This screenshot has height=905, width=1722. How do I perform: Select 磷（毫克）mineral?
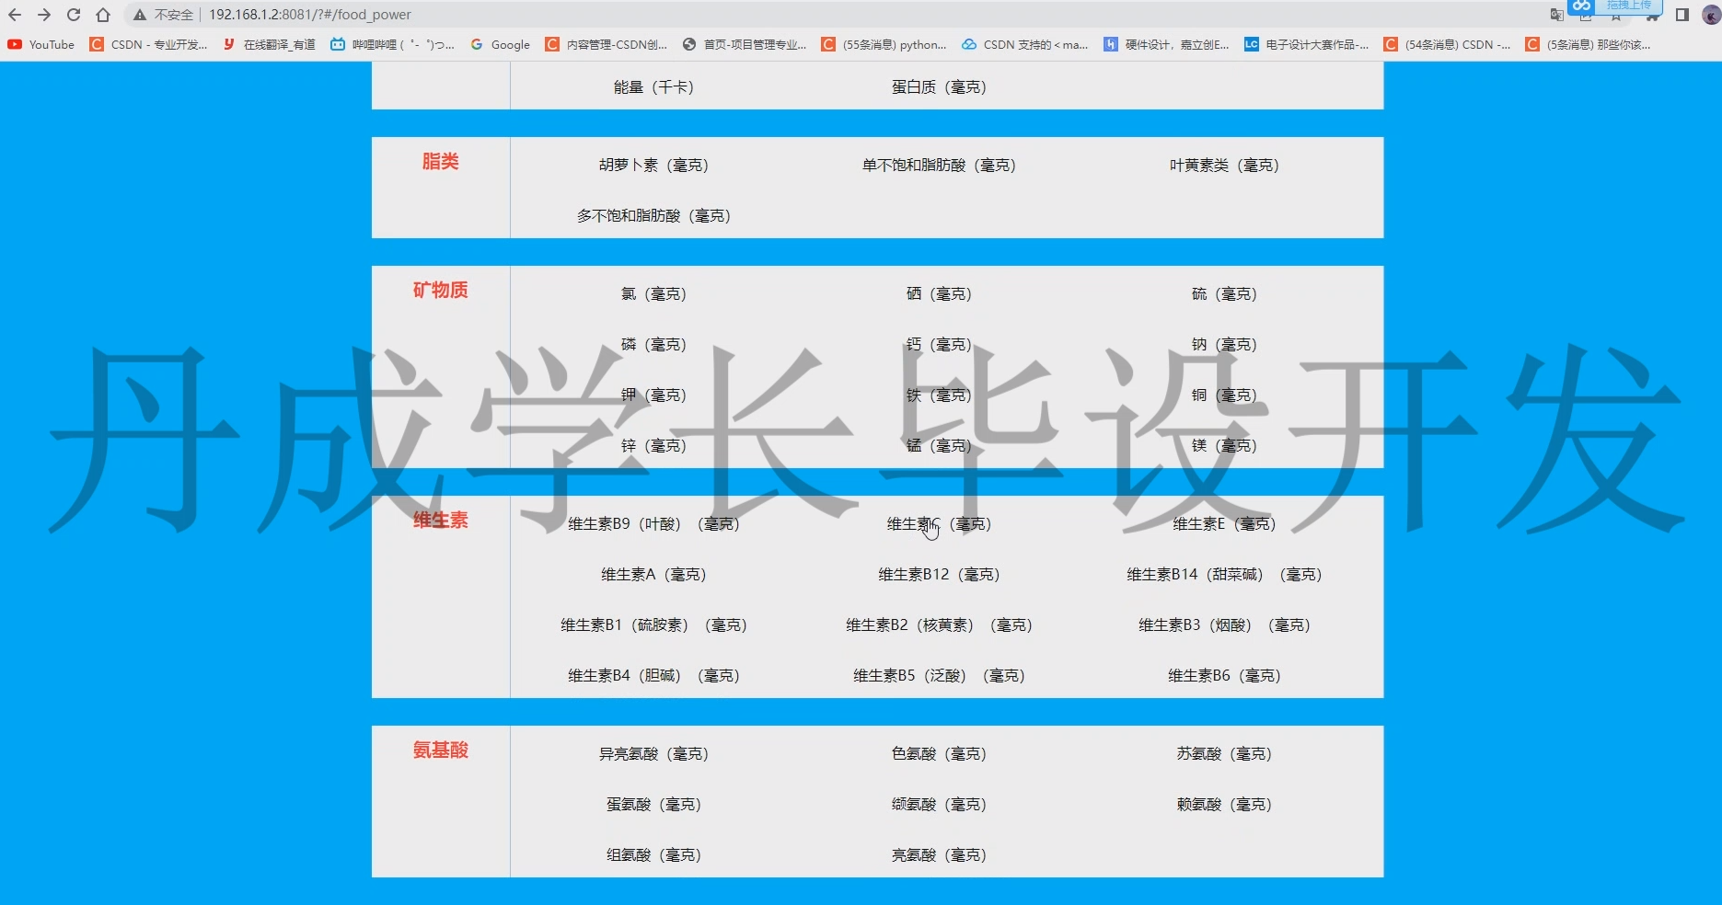tap(653, 345)
